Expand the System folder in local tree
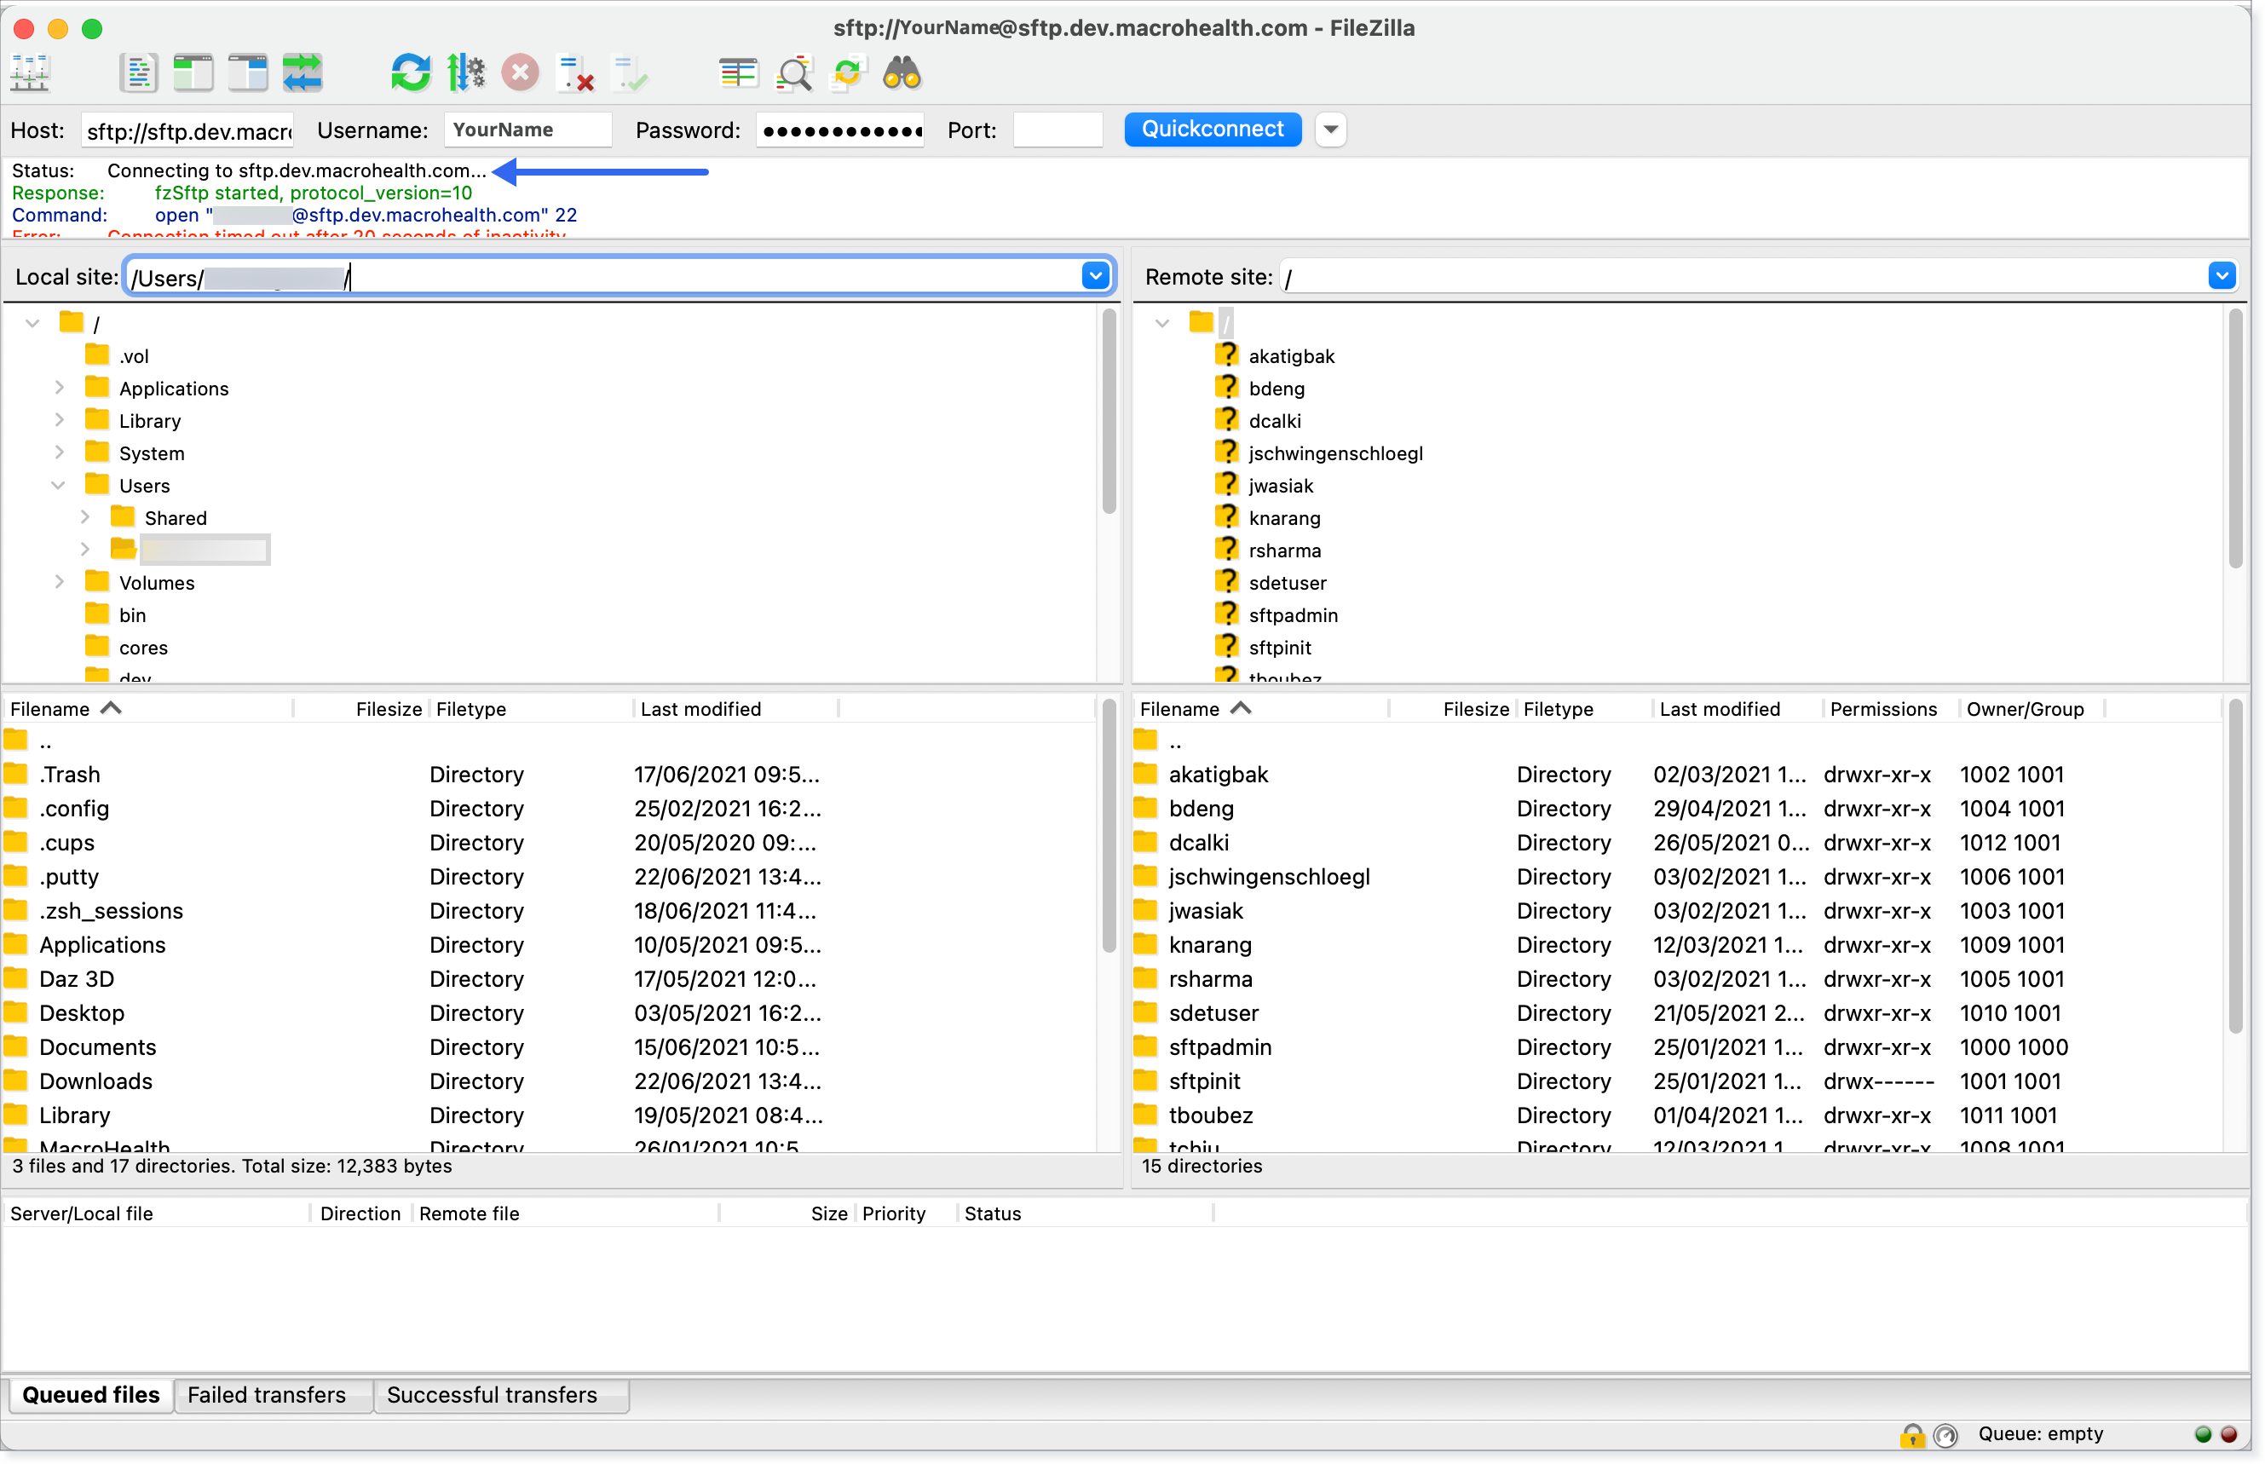This screenshot has width=2265, height=1464. pos(60,452)
